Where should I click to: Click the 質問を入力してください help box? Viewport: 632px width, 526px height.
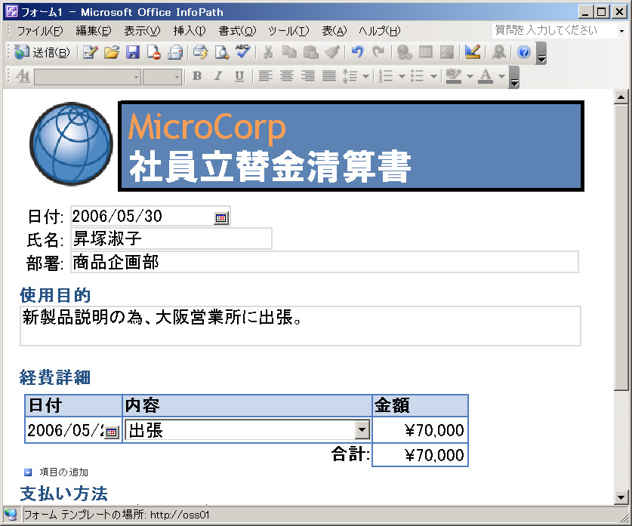pyautogui.click(x=554, y=30)
